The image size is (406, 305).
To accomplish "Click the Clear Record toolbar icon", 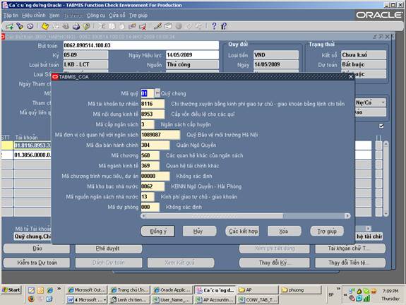I will 132,26.
